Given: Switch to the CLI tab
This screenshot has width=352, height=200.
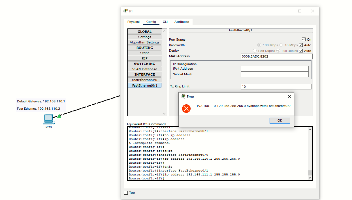Looking at the screenshot, I should point(165,22).
